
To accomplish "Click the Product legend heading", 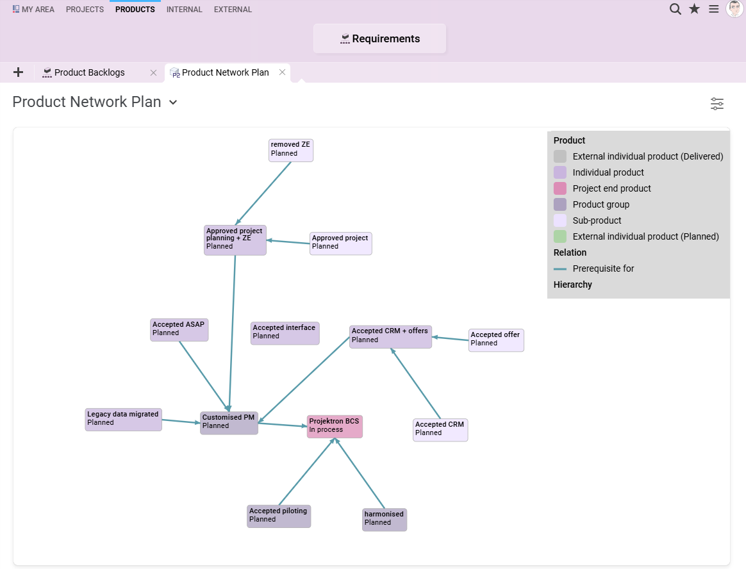I will pos(570,140).
